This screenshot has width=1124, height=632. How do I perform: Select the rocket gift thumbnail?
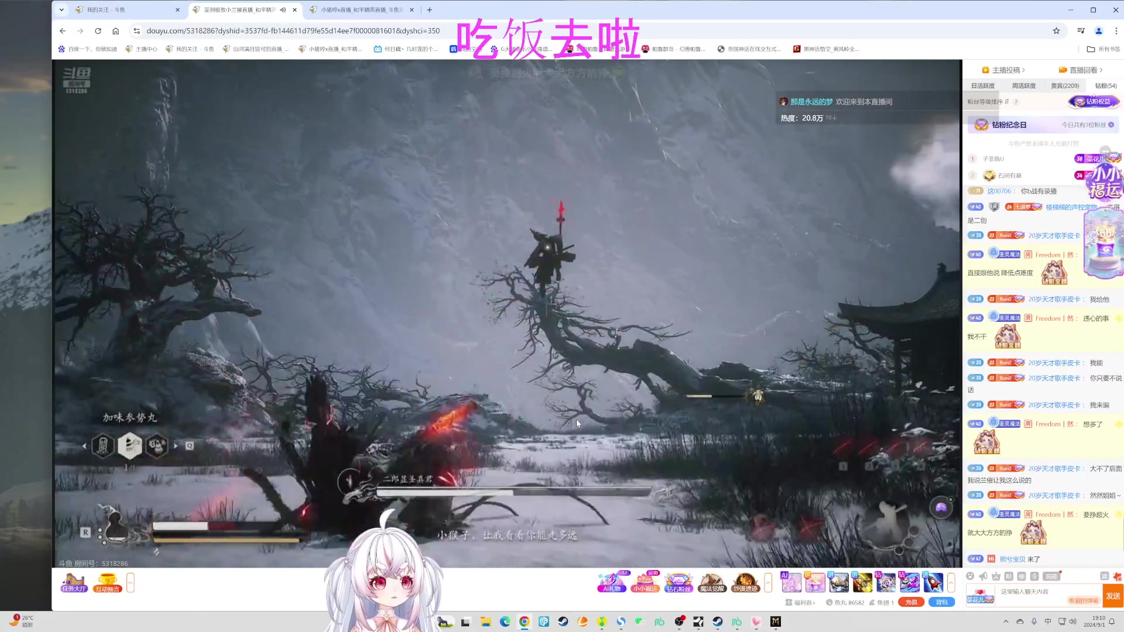pyautogui.click(x=933, y=582)
